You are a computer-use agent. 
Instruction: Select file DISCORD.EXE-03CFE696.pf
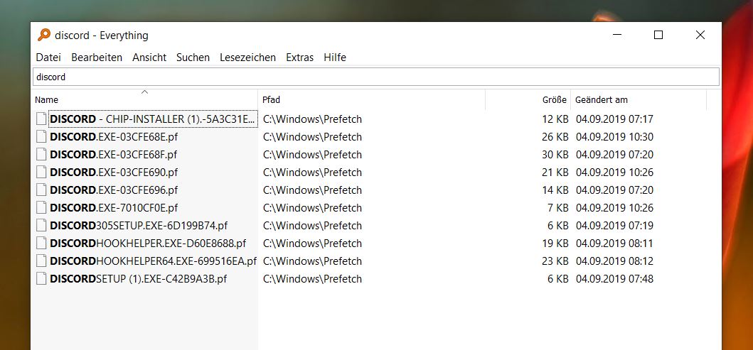point(114,190)
